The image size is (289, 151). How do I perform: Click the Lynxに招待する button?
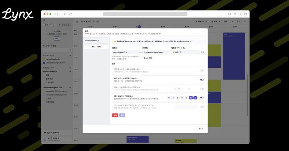(x=57, y=133)
